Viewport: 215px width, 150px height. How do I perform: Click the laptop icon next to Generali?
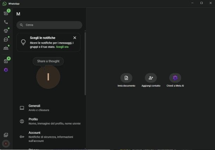pyautogui.click(x=22, y=108)
